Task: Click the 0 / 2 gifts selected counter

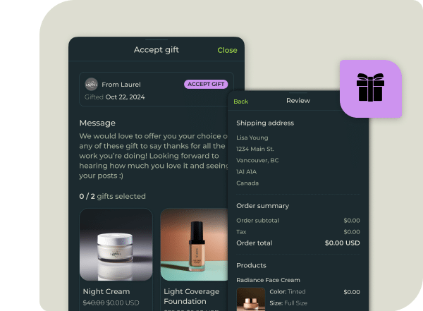Action: (112, 196)
